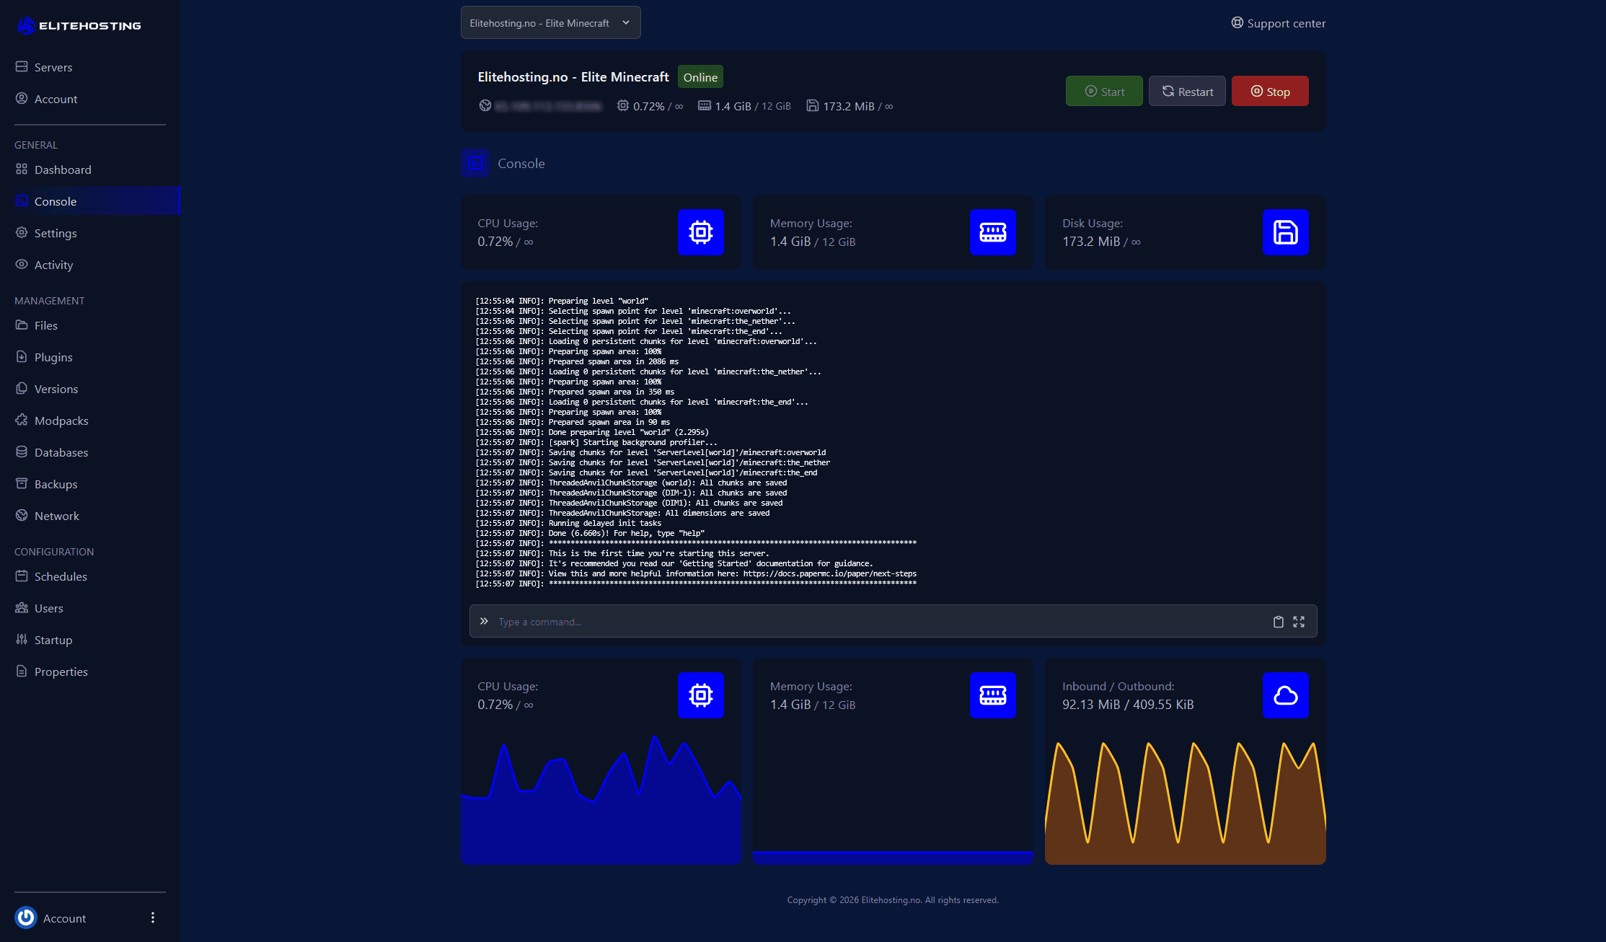Click the header memory stat 1.4 GiB
Viewport: 1606px width, 942px height.
click(x=744, y=106)
